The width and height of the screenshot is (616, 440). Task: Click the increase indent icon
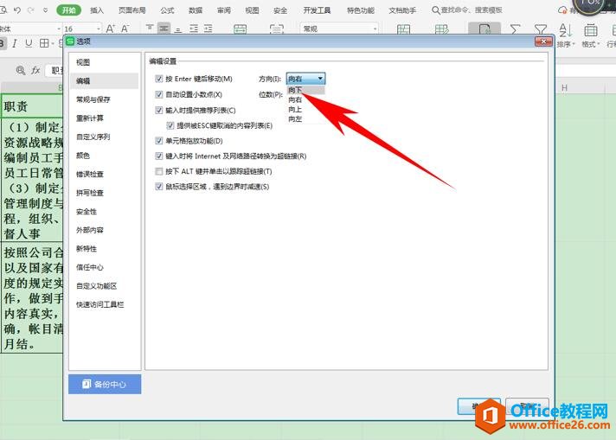click(x=209, y=29)
